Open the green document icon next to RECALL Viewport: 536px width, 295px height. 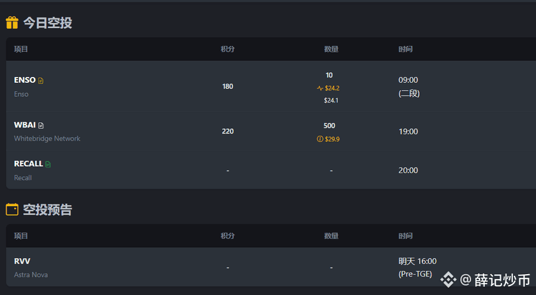48,164
